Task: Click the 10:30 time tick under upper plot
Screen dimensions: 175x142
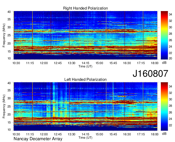Action: pos(16,63)
